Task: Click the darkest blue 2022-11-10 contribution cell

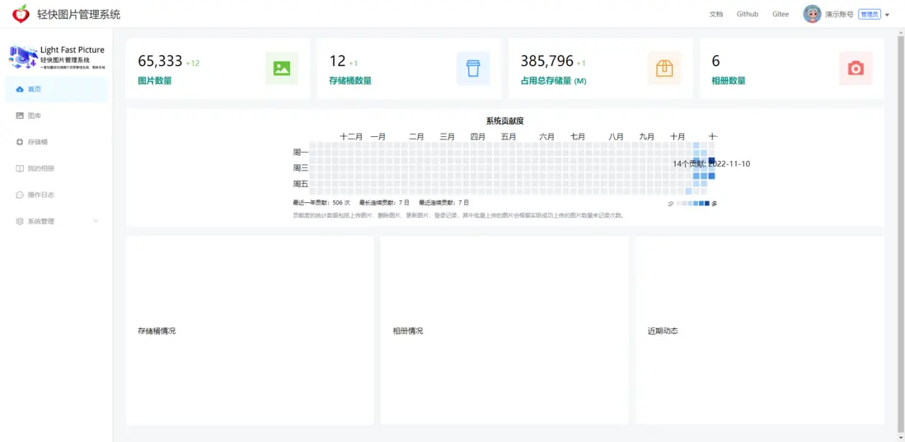Action: (x=711, y=161)
